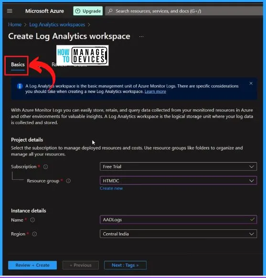Expand the Resource group HTMDC dropdown
This screenshot has height=278, width=266.
click(178, 181)
